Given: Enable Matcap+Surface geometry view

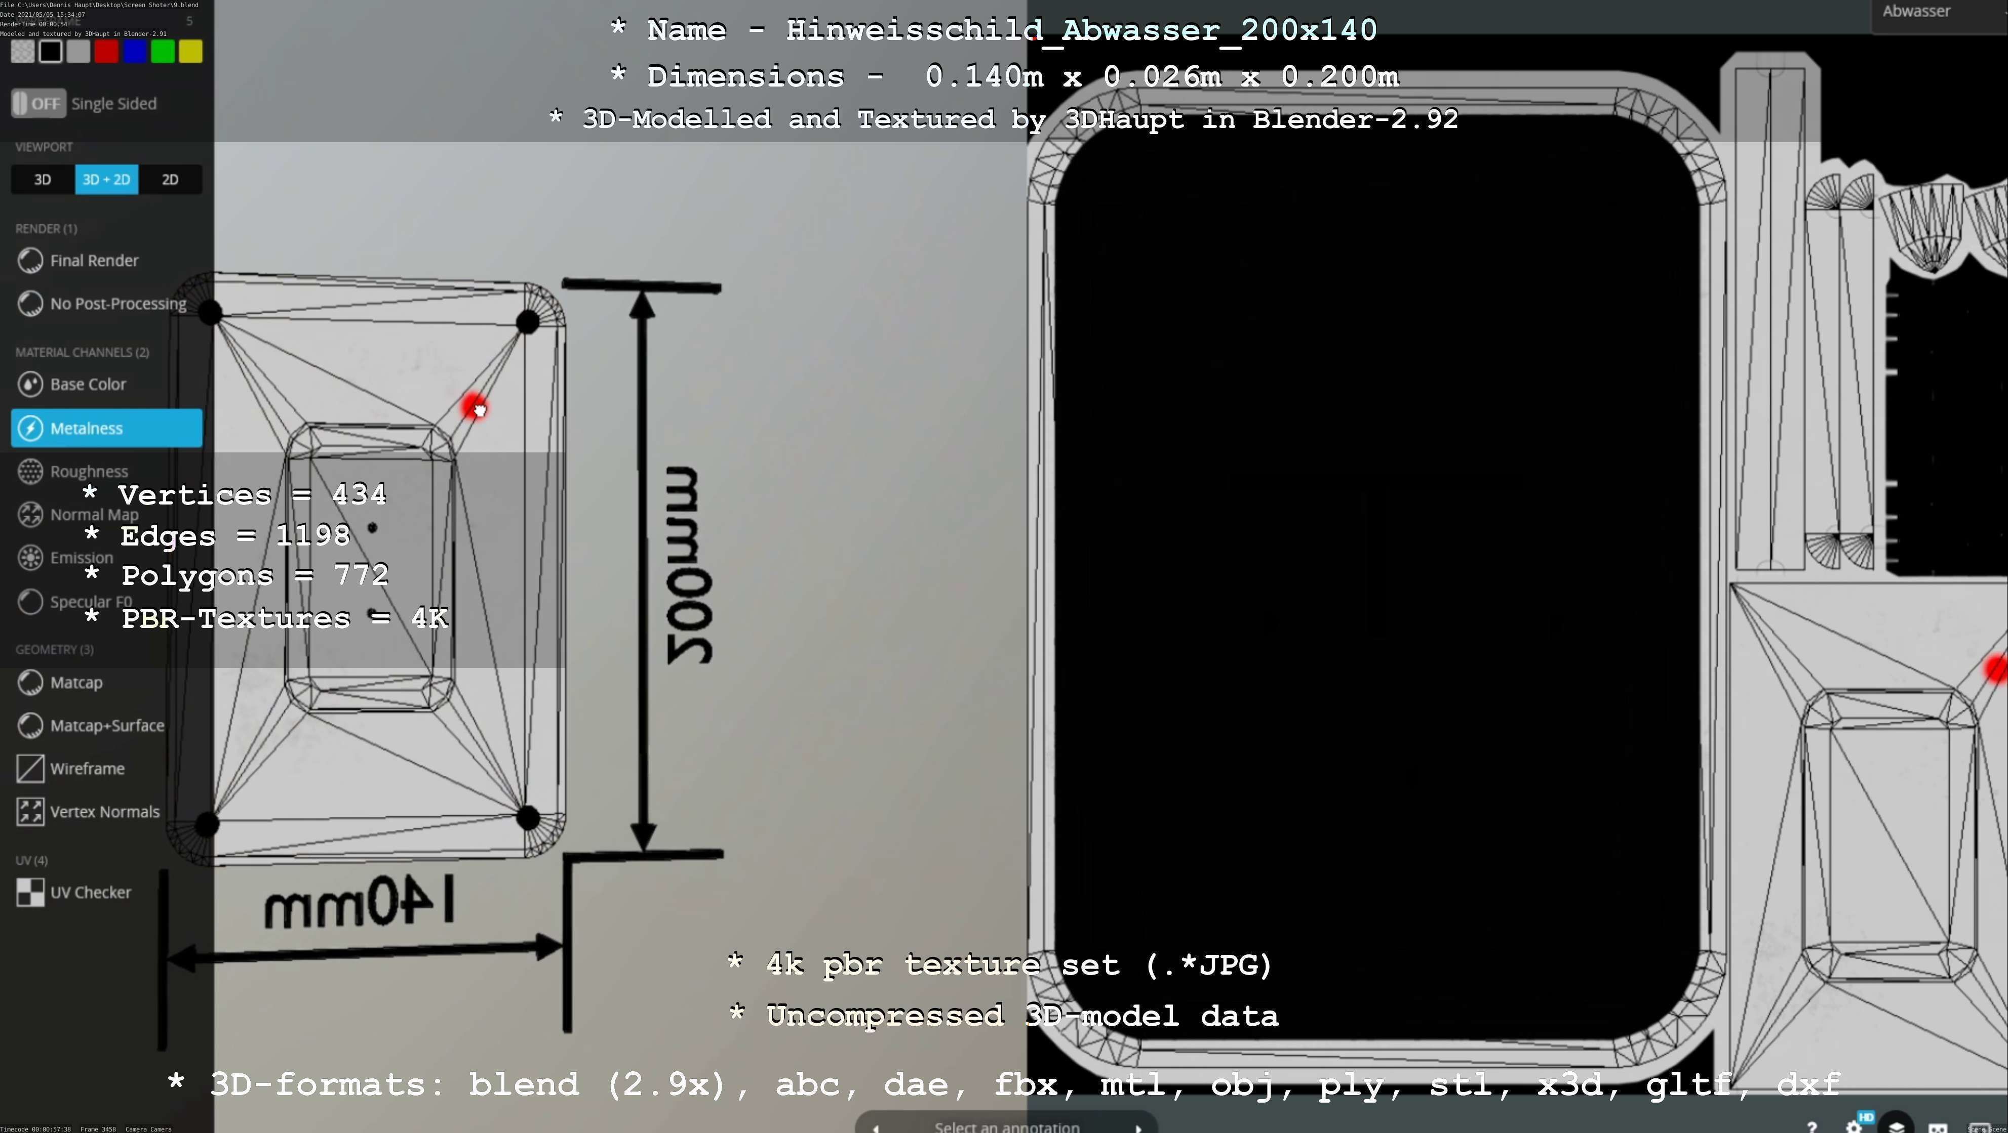Looking at the screenshot, I should [x=106, y=726].
